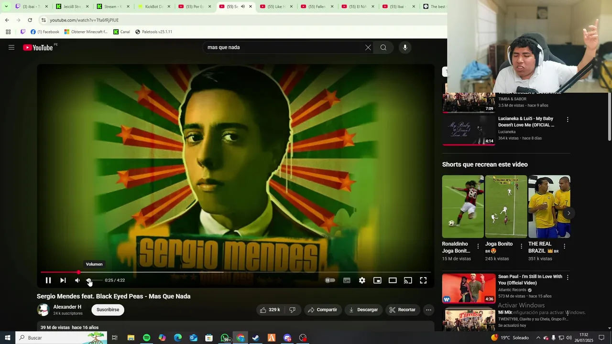Switch to theater mode
612x344 pixels.
(393, 280)
